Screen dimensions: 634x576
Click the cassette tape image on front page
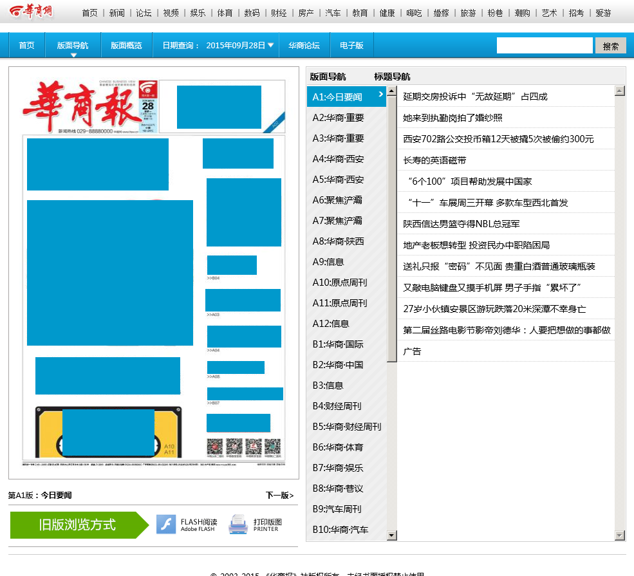coord(108,432)
